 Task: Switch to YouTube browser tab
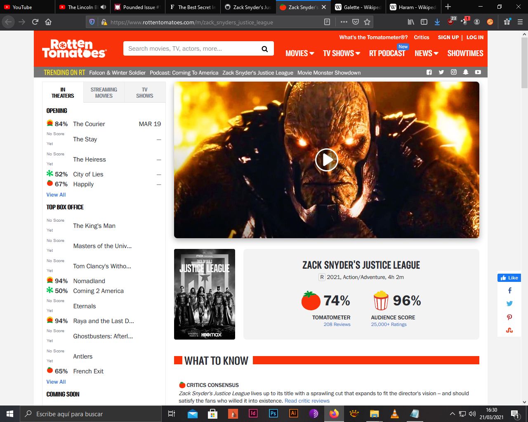(x=27, y=7)
